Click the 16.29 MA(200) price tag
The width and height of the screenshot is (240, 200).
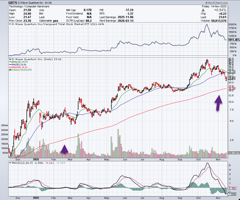pos(232,88)
